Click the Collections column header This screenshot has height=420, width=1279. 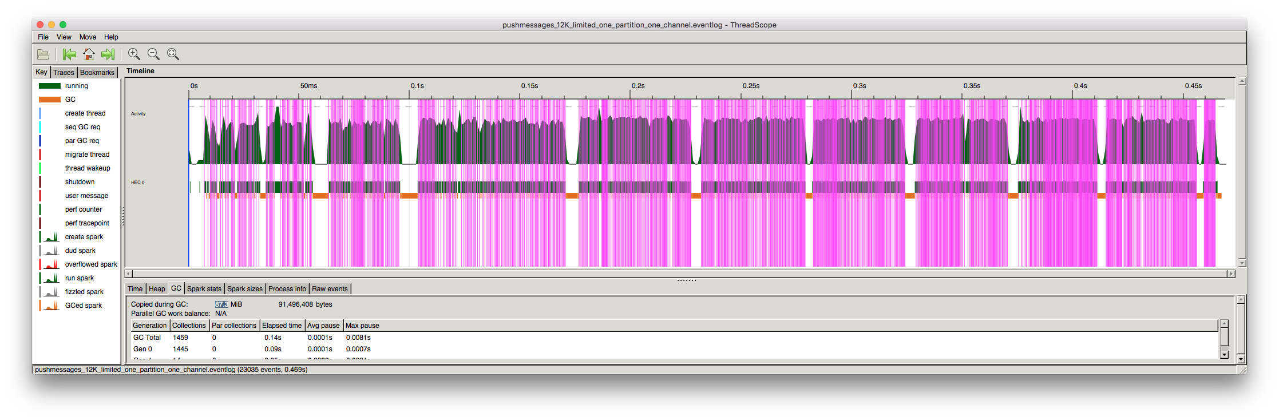point(189,326)
